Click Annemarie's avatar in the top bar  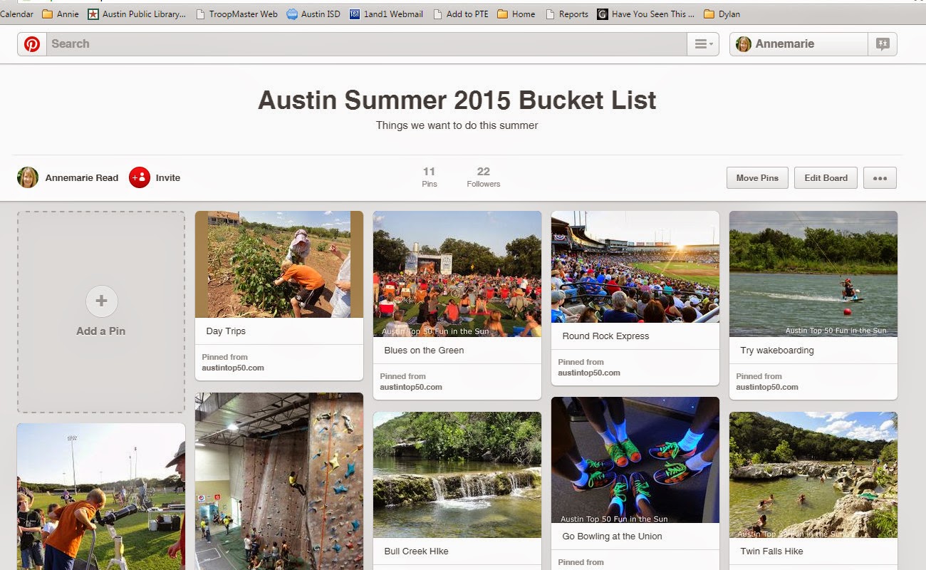(744, 43)
